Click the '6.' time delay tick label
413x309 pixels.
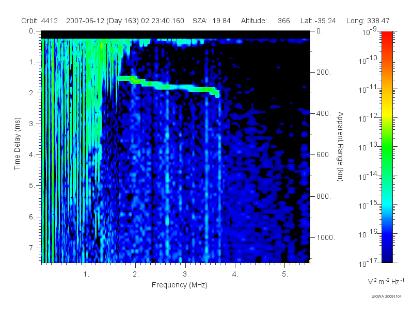32,217
